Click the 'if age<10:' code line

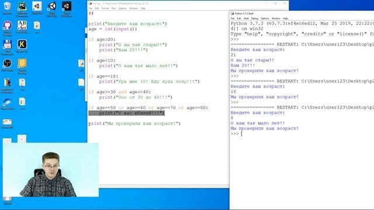tap(102, 61)
